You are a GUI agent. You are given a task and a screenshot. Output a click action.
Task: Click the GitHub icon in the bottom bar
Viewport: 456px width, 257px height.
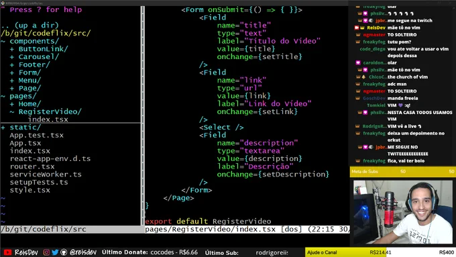coord(64,252)
